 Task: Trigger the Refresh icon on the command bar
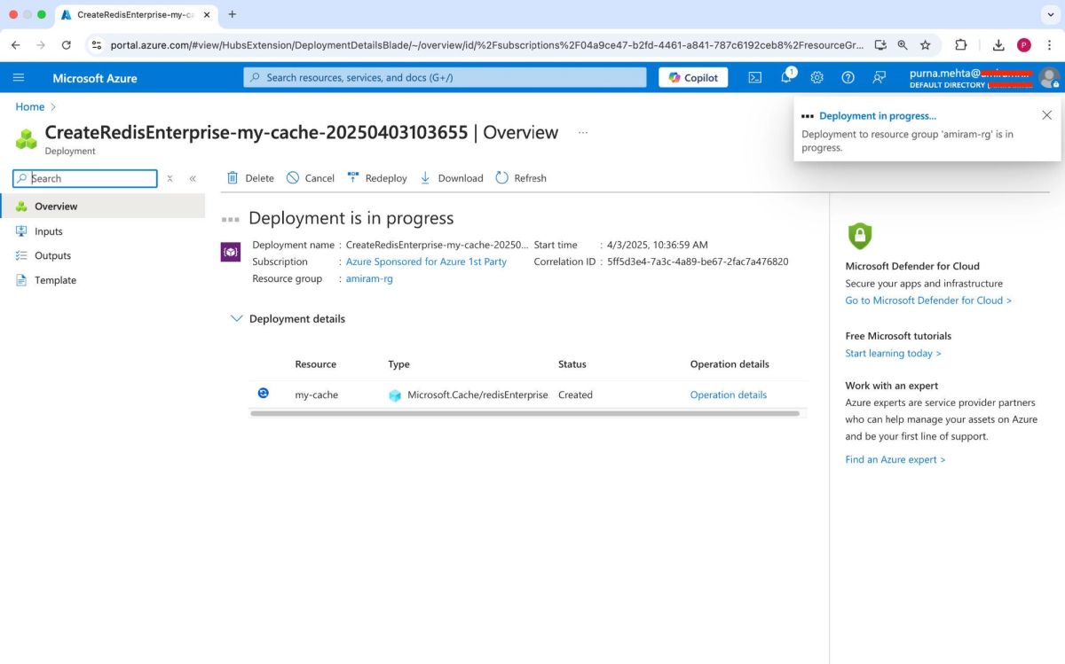(x=521, y=177)
